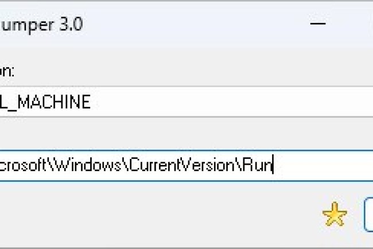373x249 pixels.
Task: Click the backslash before "Run" in the path
Action: point(239,165)
